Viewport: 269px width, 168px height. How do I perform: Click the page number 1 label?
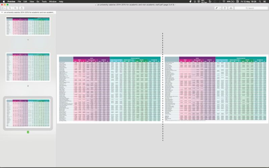tap(28, 40)
